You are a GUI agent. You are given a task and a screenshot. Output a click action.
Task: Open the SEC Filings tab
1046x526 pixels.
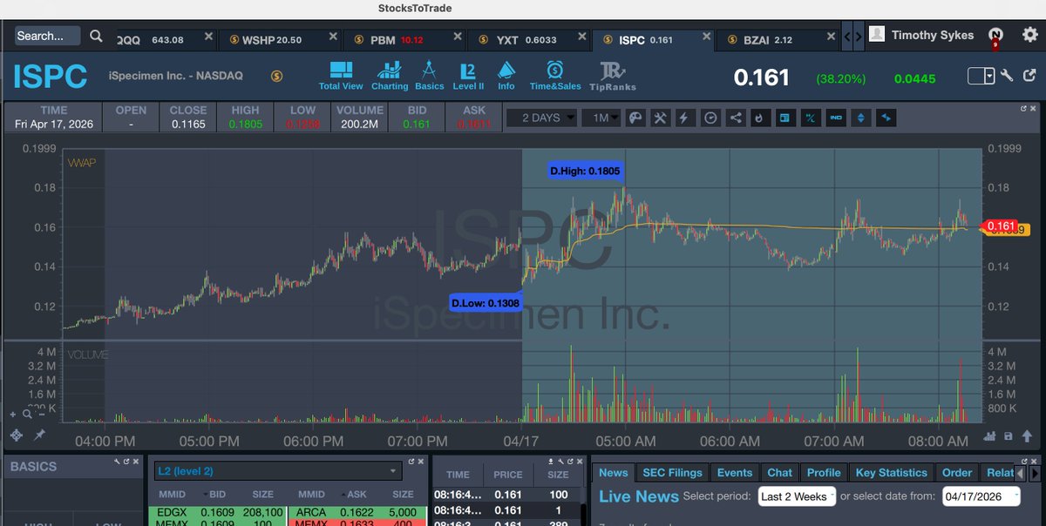click(x=672, y=472)
